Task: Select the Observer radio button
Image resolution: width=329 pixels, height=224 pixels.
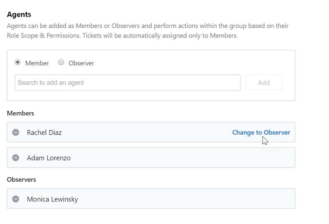Action: (x=61, y=62)
